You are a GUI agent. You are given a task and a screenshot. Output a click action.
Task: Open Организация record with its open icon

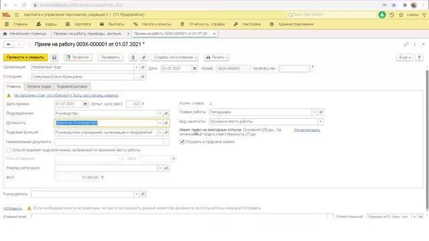[143, 67]
